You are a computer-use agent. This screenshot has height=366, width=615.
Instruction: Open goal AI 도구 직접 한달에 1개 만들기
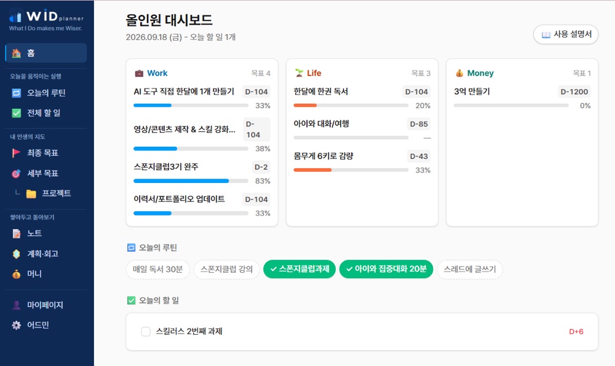click(183, 91)
